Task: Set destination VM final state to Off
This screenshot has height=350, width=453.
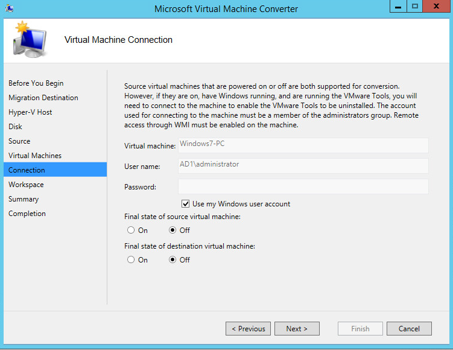Action: tap(173, 259)
